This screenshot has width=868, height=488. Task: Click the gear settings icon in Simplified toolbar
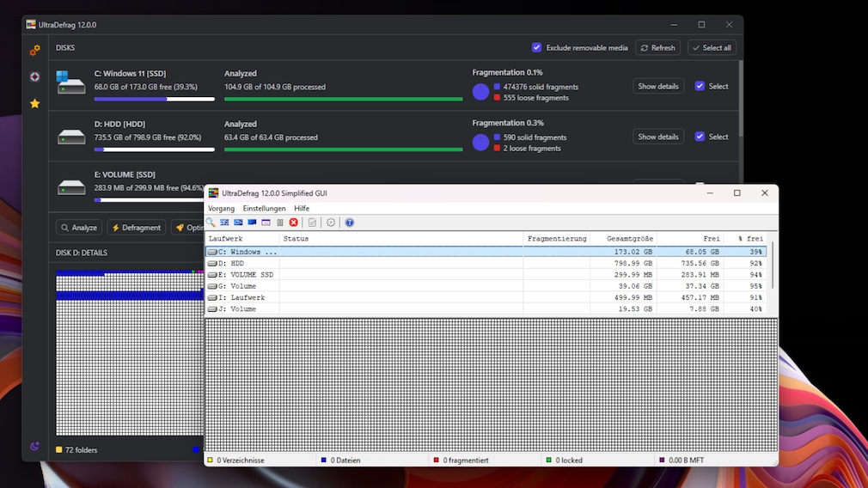(x=331, y=223)
